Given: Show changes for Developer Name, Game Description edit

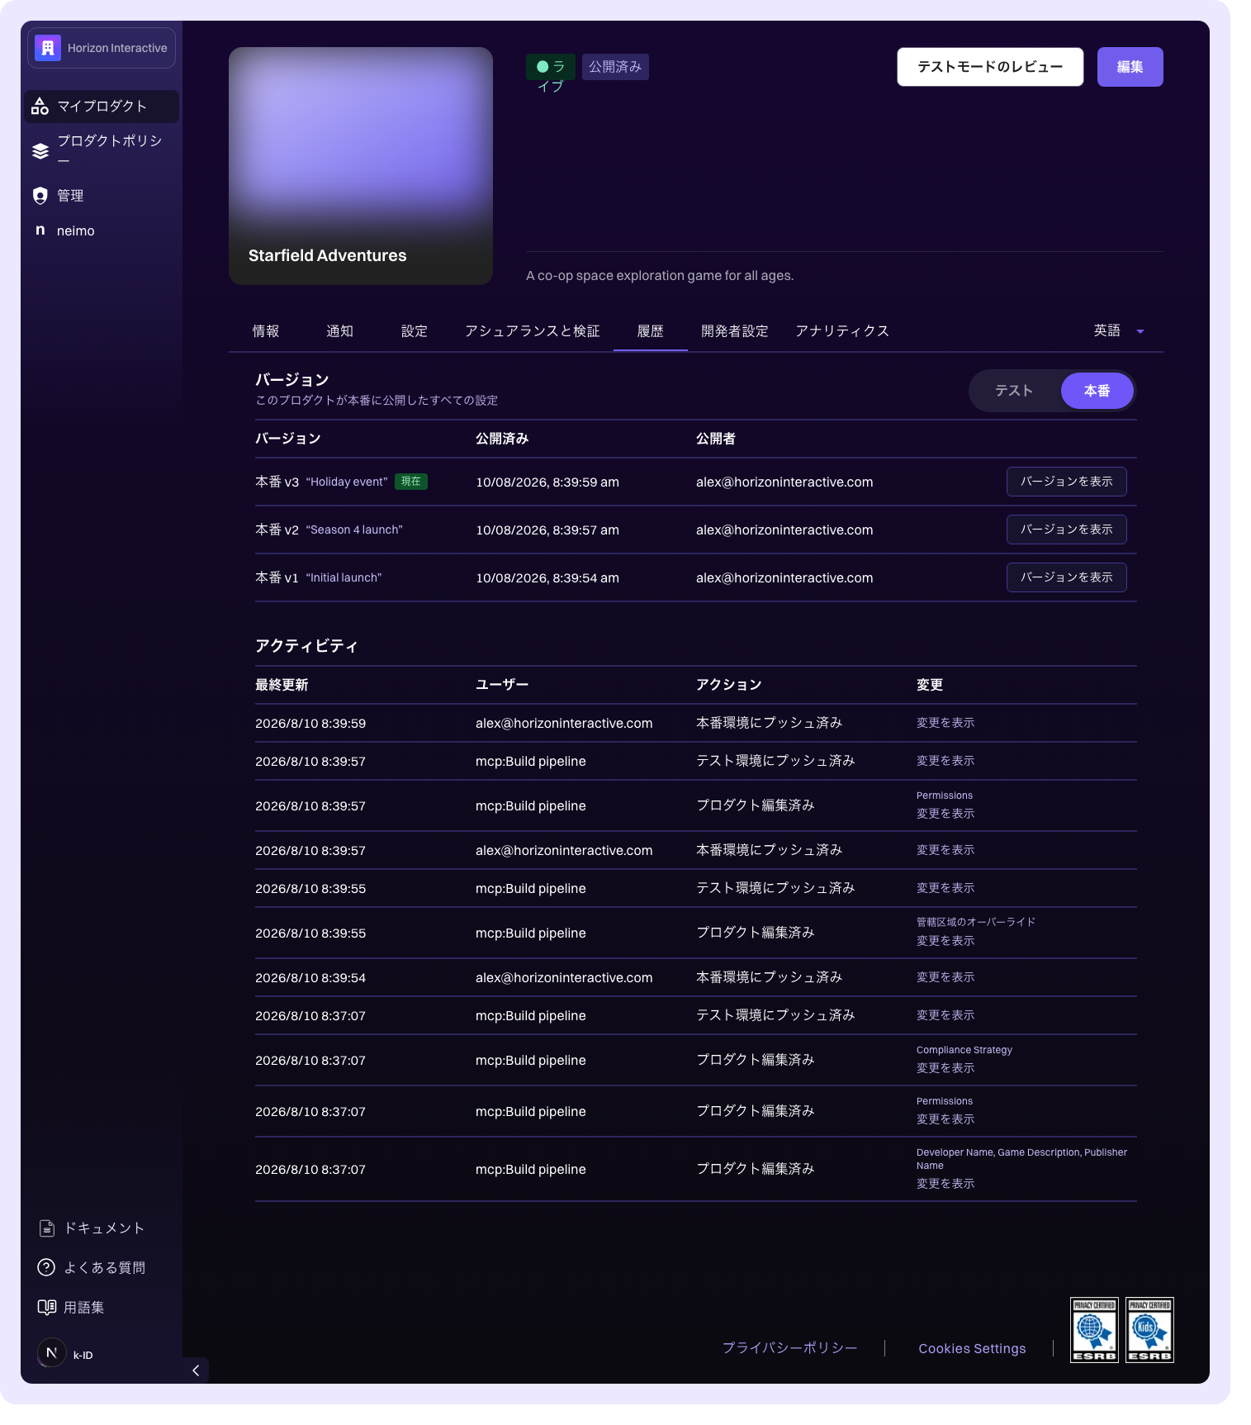Looking at the screenshot, I should tap(945, 1184).
